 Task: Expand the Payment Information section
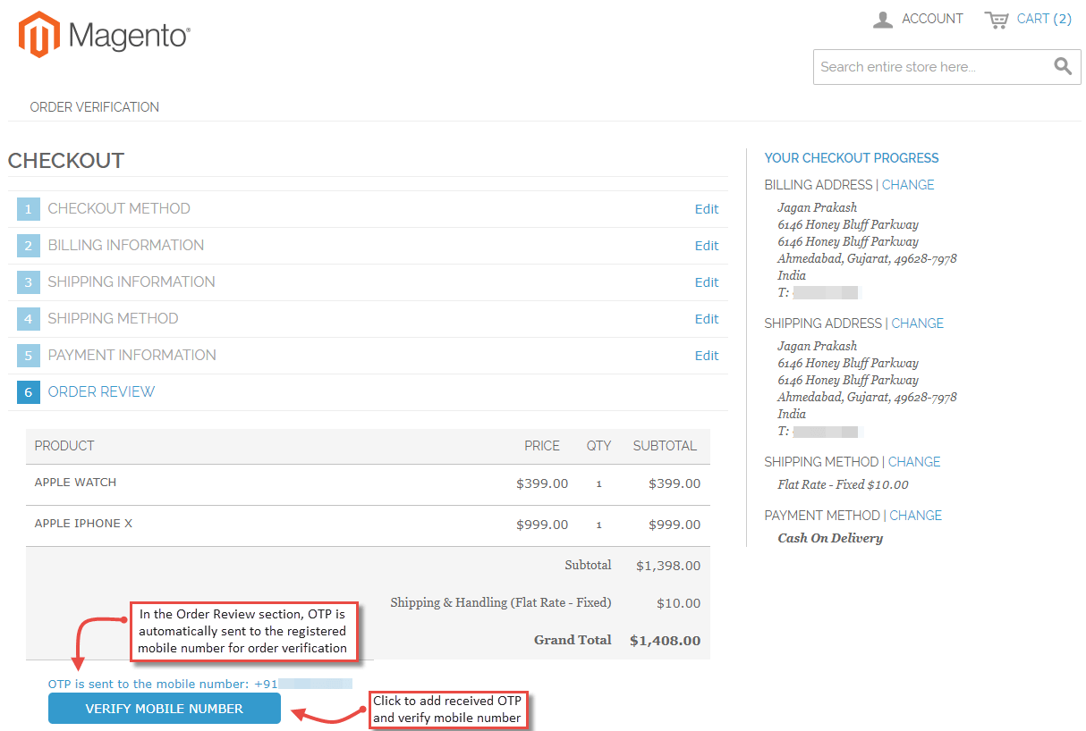132,355
